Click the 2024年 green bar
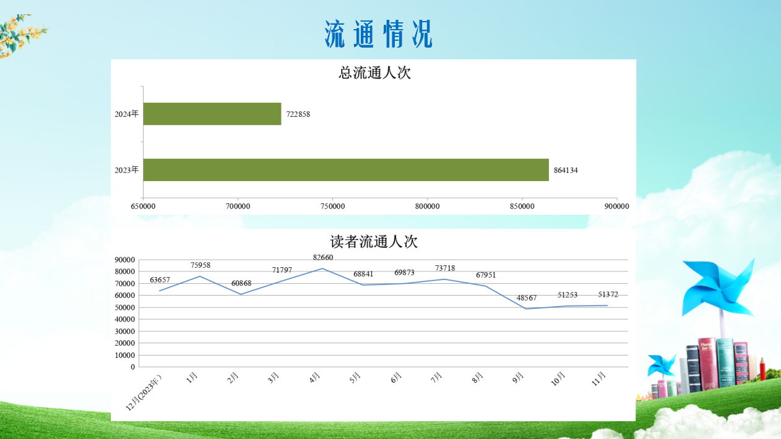 click(x=212, y=114)
